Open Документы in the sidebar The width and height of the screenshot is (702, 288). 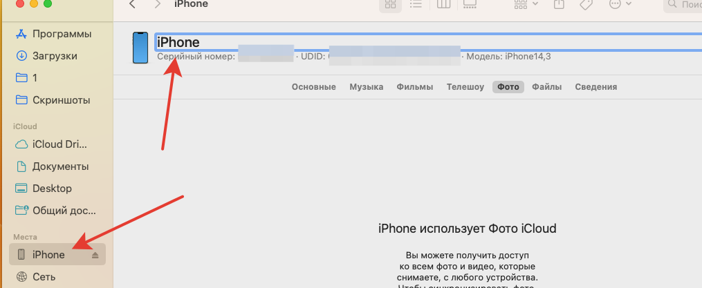tap(53, 166)
